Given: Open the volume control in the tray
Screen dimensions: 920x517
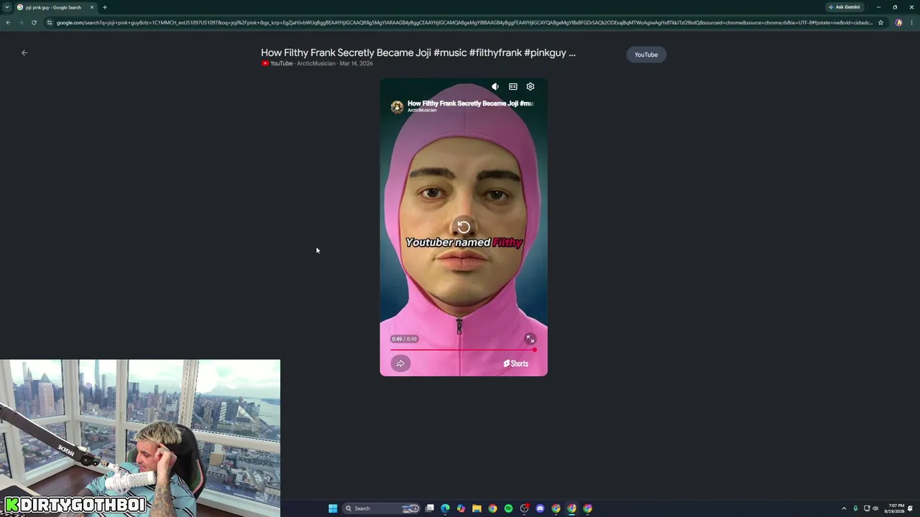Looking at the screenshot, I should pos(875,508).
